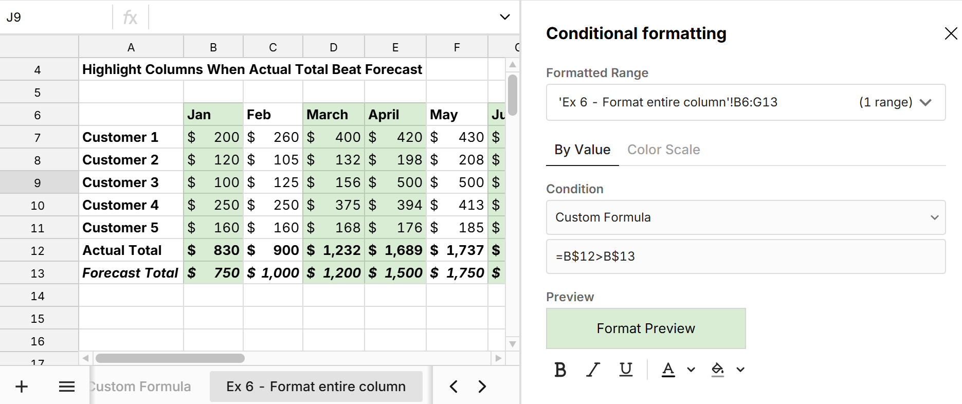Open fill color dropdown arrow

click(x=740, y=370)
